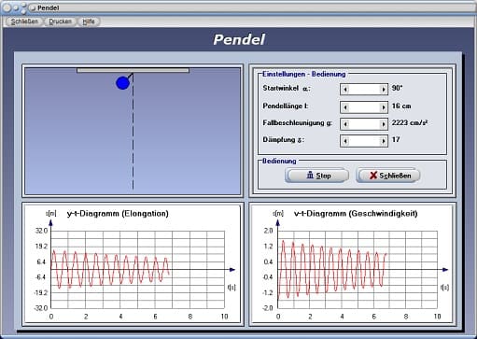Click the Startwinkel α label

[287, 89]
